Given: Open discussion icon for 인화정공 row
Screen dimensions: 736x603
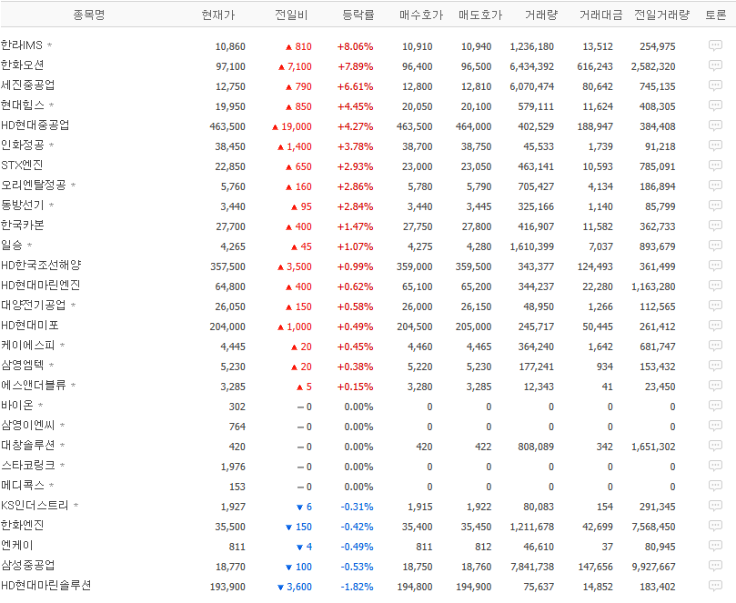Looking at the screenshot, I should [715, 146].
